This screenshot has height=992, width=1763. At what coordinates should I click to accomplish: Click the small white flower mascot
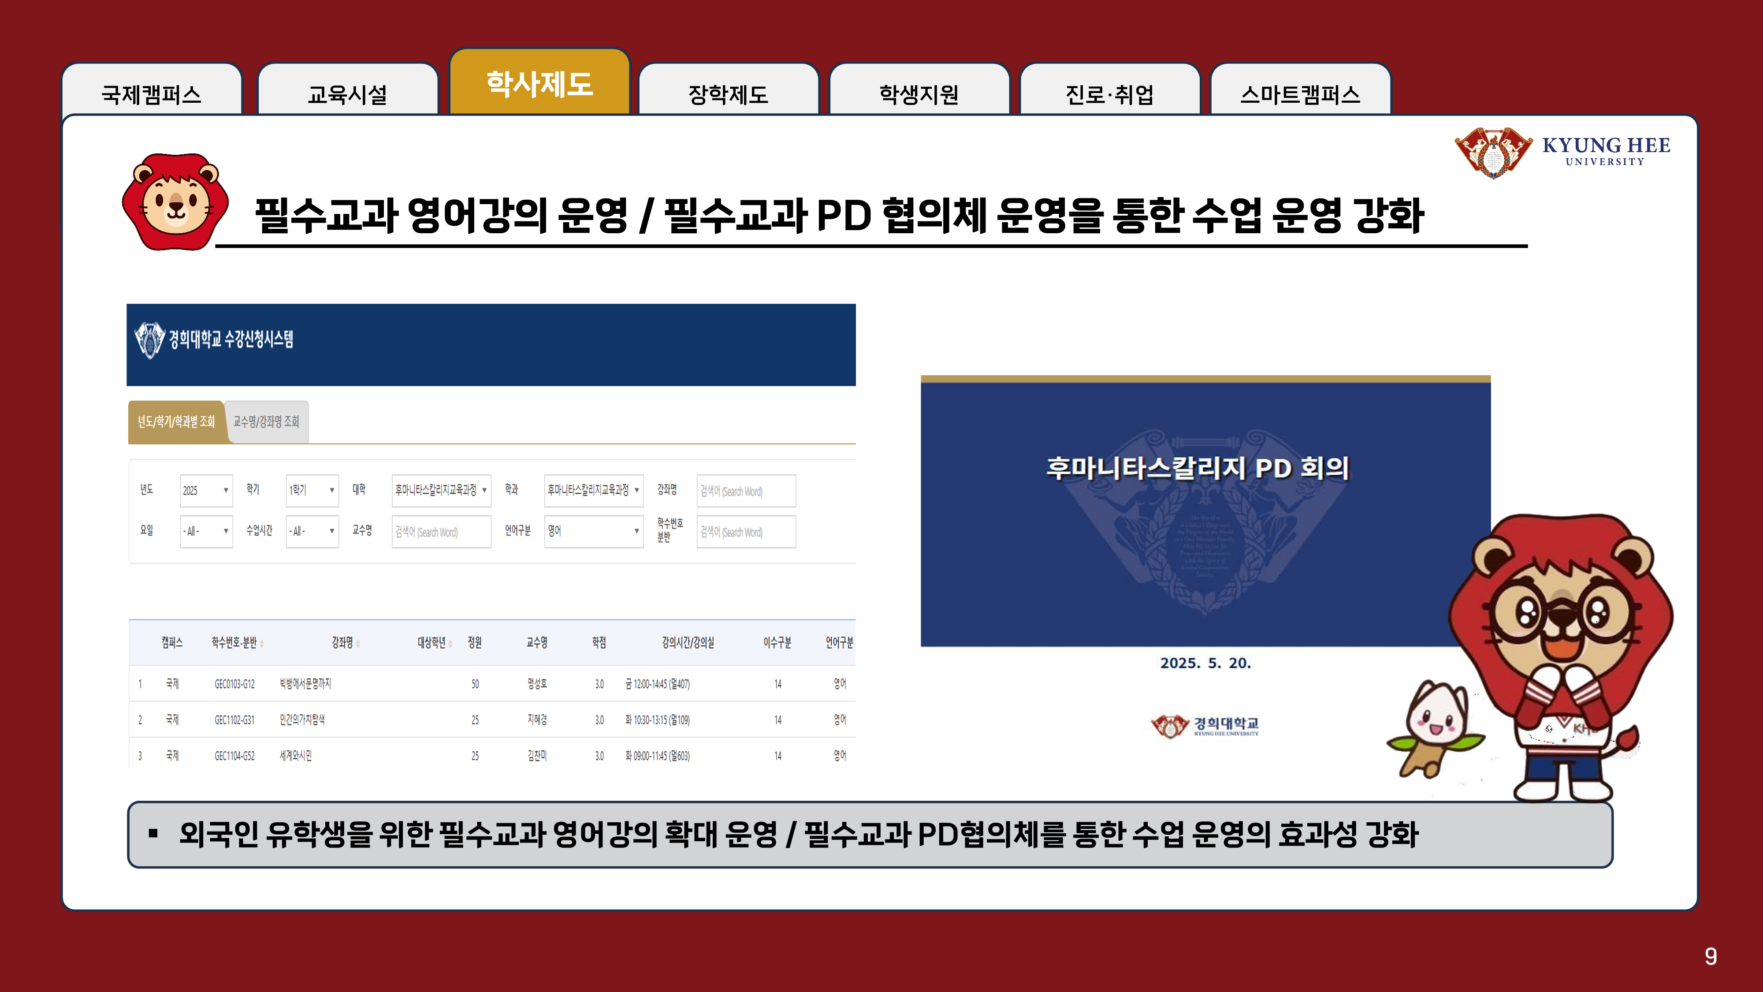(1436, 729)
